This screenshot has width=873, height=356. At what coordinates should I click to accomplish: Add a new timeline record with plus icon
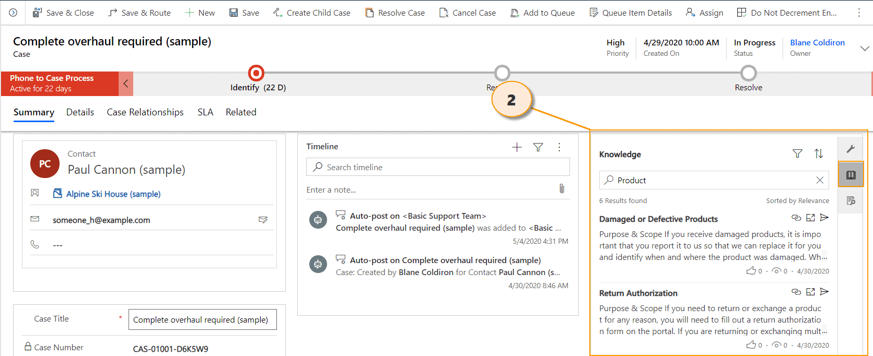tap(517, 147)
